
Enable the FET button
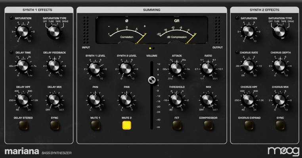point(177,125)
